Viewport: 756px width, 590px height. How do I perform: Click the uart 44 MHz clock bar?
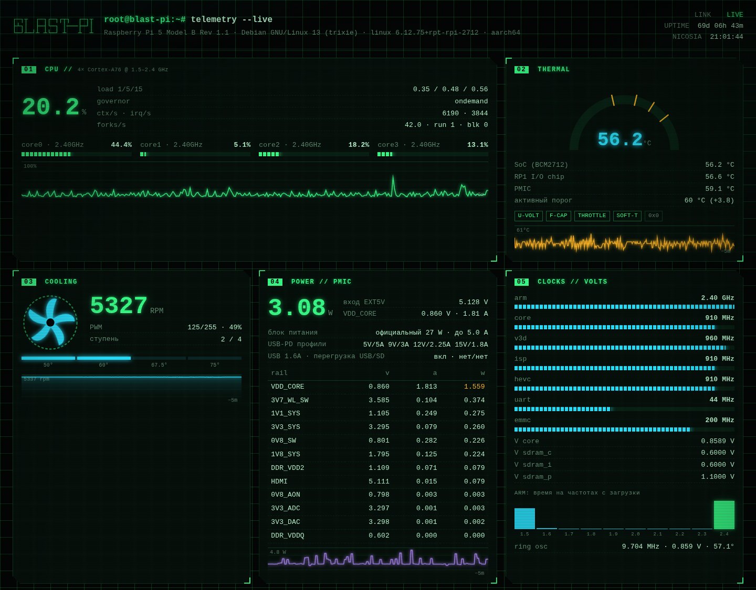(624, 409)
